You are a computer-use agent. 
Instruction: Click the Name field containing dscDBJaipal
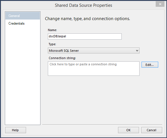[85, 36]
